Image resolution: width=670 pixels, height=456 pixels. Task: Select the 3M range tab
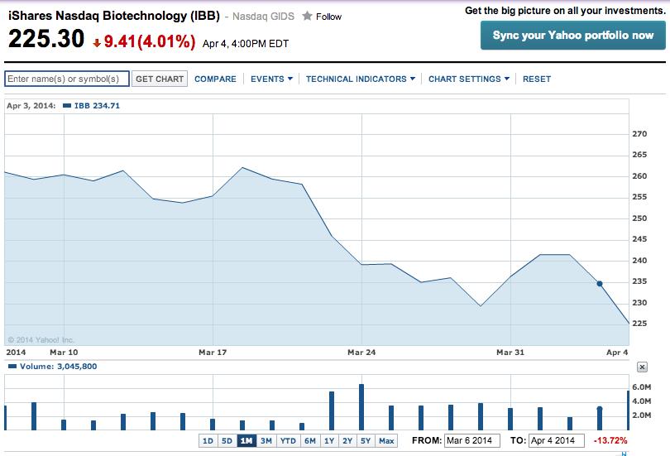[266, 440]
